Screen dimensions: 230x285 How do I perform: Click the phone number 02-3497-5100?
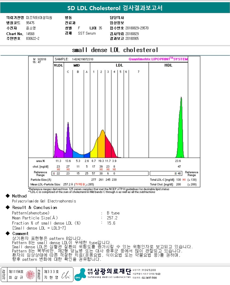149,278
